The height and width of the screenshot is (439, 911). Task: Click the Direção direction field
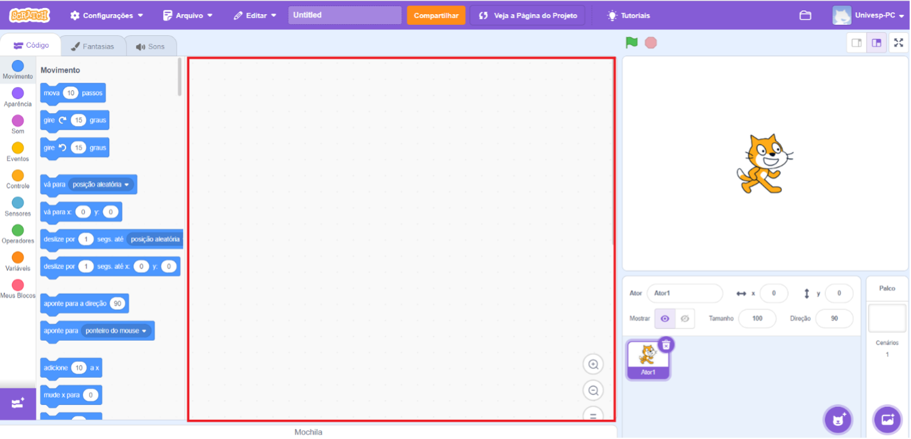click(834, 319)
